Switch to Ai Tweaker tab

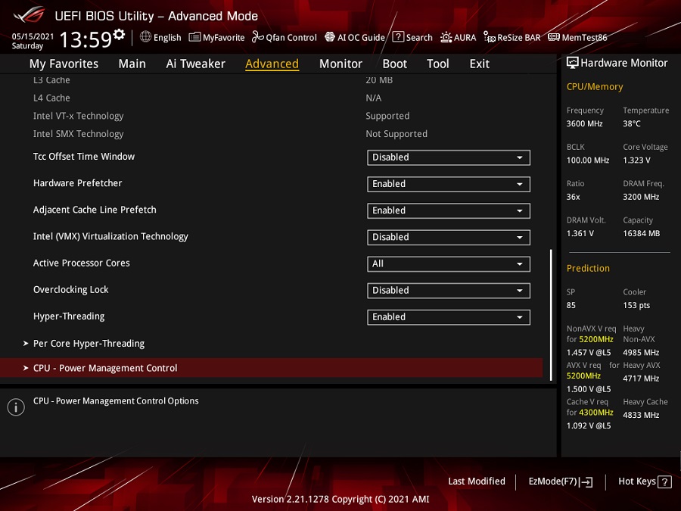[195, 64]
